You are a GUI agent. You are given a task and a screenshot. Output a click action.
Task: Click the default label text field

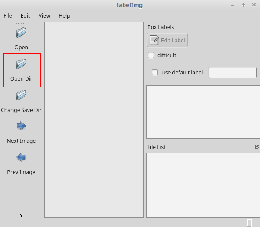tap(233, 72)
